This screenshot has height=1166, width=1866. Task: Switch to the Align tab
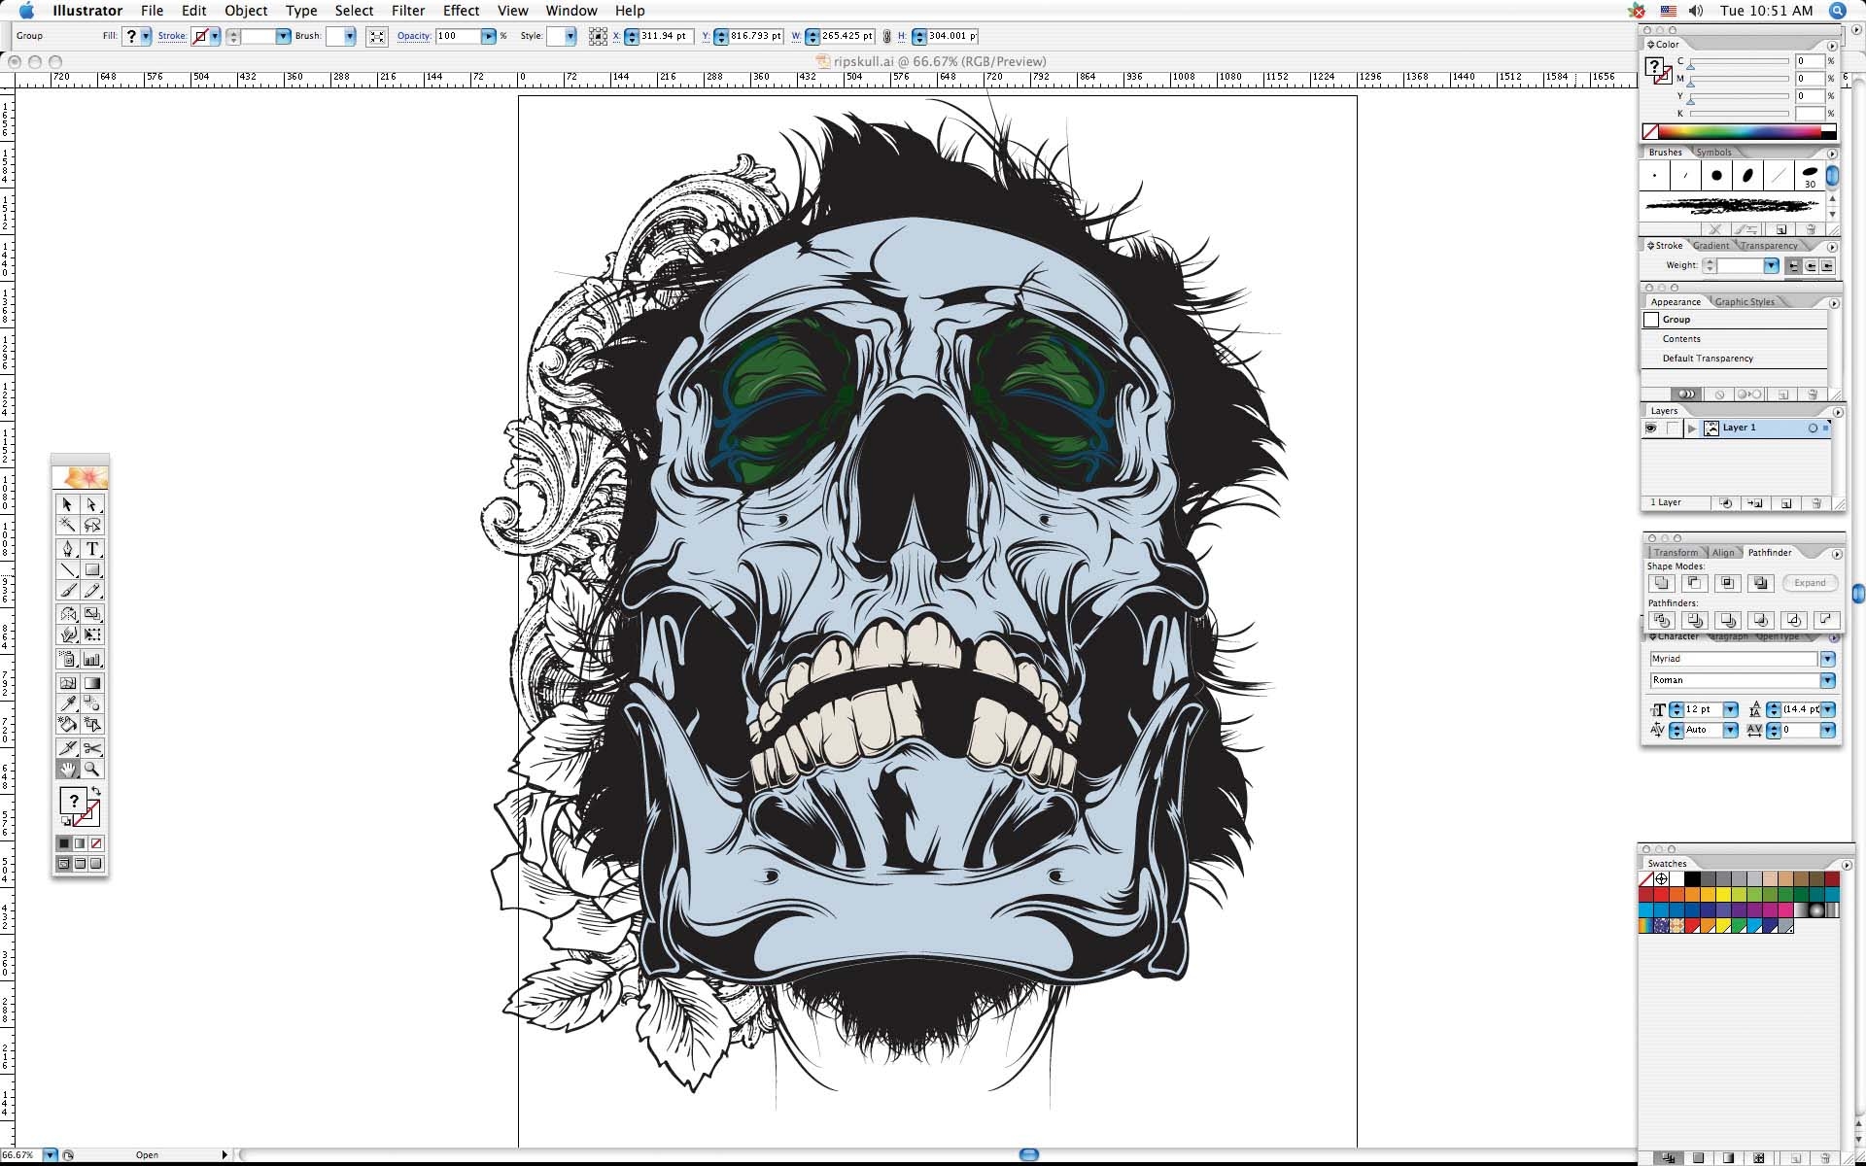click(1723, 553)
